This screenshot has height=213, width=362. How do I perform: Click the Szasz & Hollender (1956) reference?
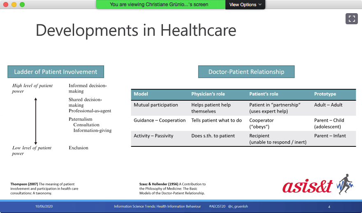(173, 188)
